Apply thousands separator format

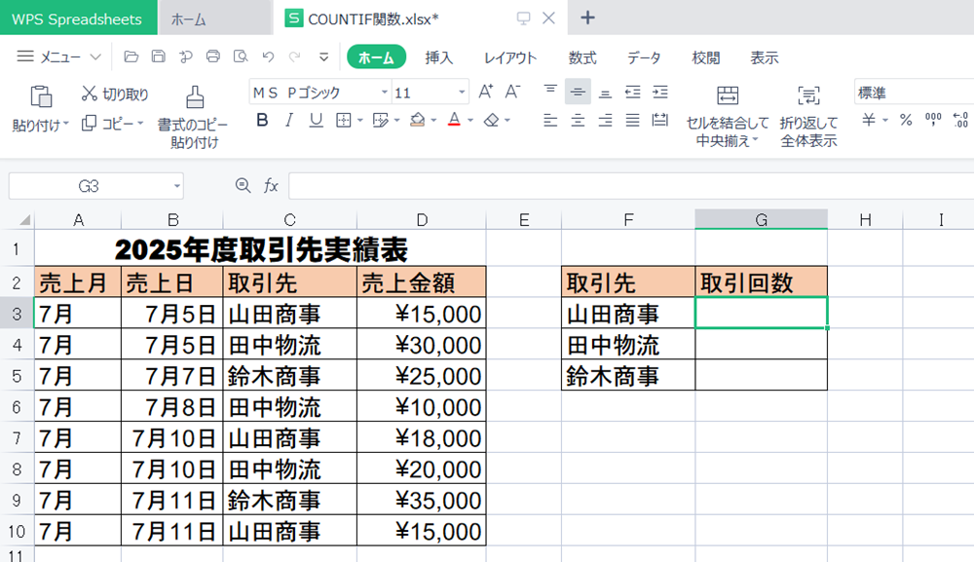933,120
